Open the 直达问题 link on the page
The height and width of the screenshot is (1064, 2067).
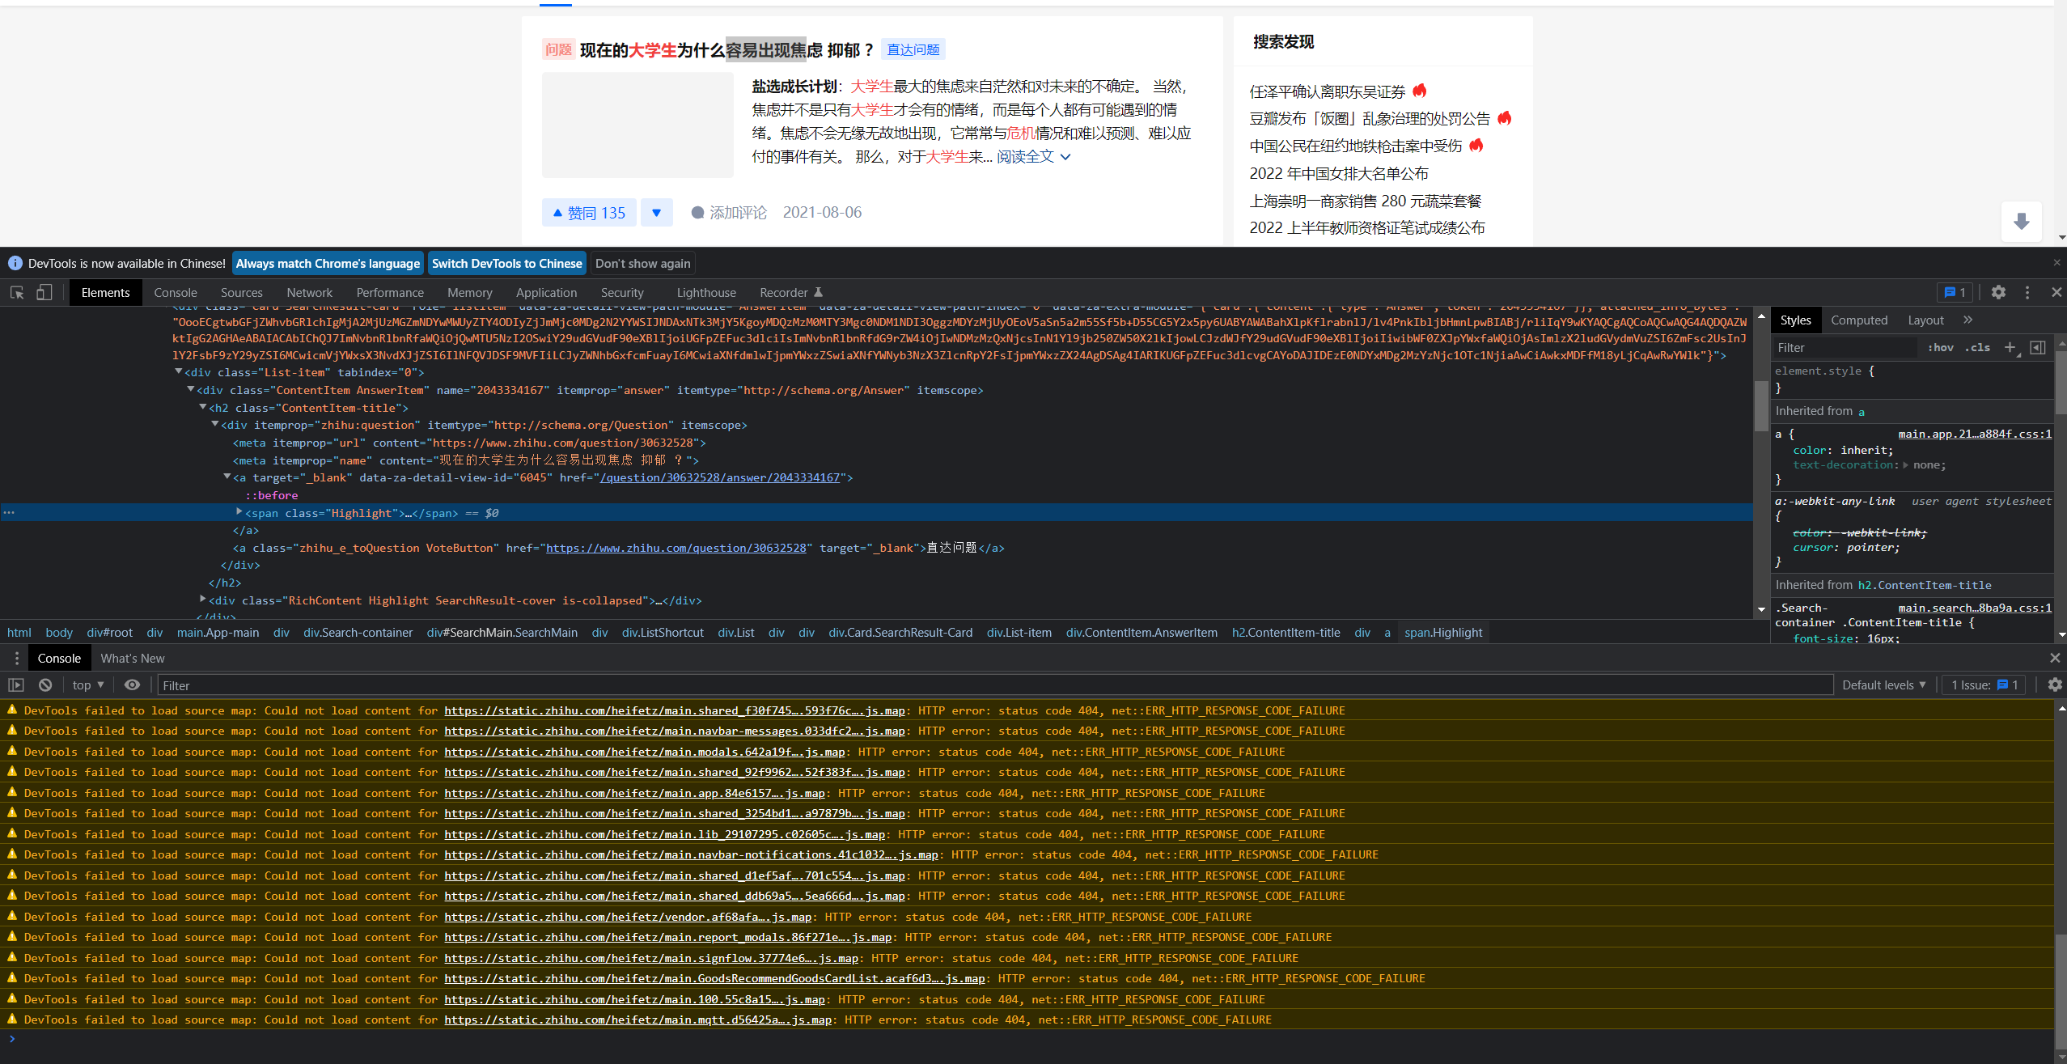pyautogui.click(x=913, y=49)
